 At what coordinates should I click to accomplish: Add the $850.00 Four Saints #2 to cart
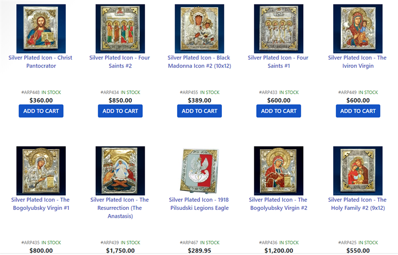[x=120, y=111]
